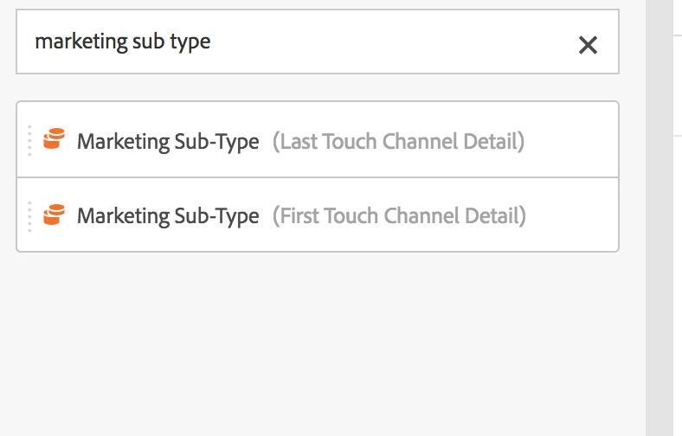Viewport: 682px width, 436px height.
Task: Click the panel's vertical scrollbar track
Action: click(x=659, y=260)
